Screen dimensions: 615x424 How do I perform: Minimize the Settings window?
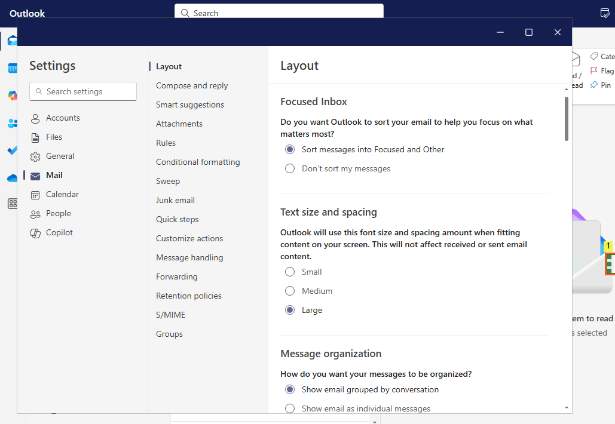(500, 32)
